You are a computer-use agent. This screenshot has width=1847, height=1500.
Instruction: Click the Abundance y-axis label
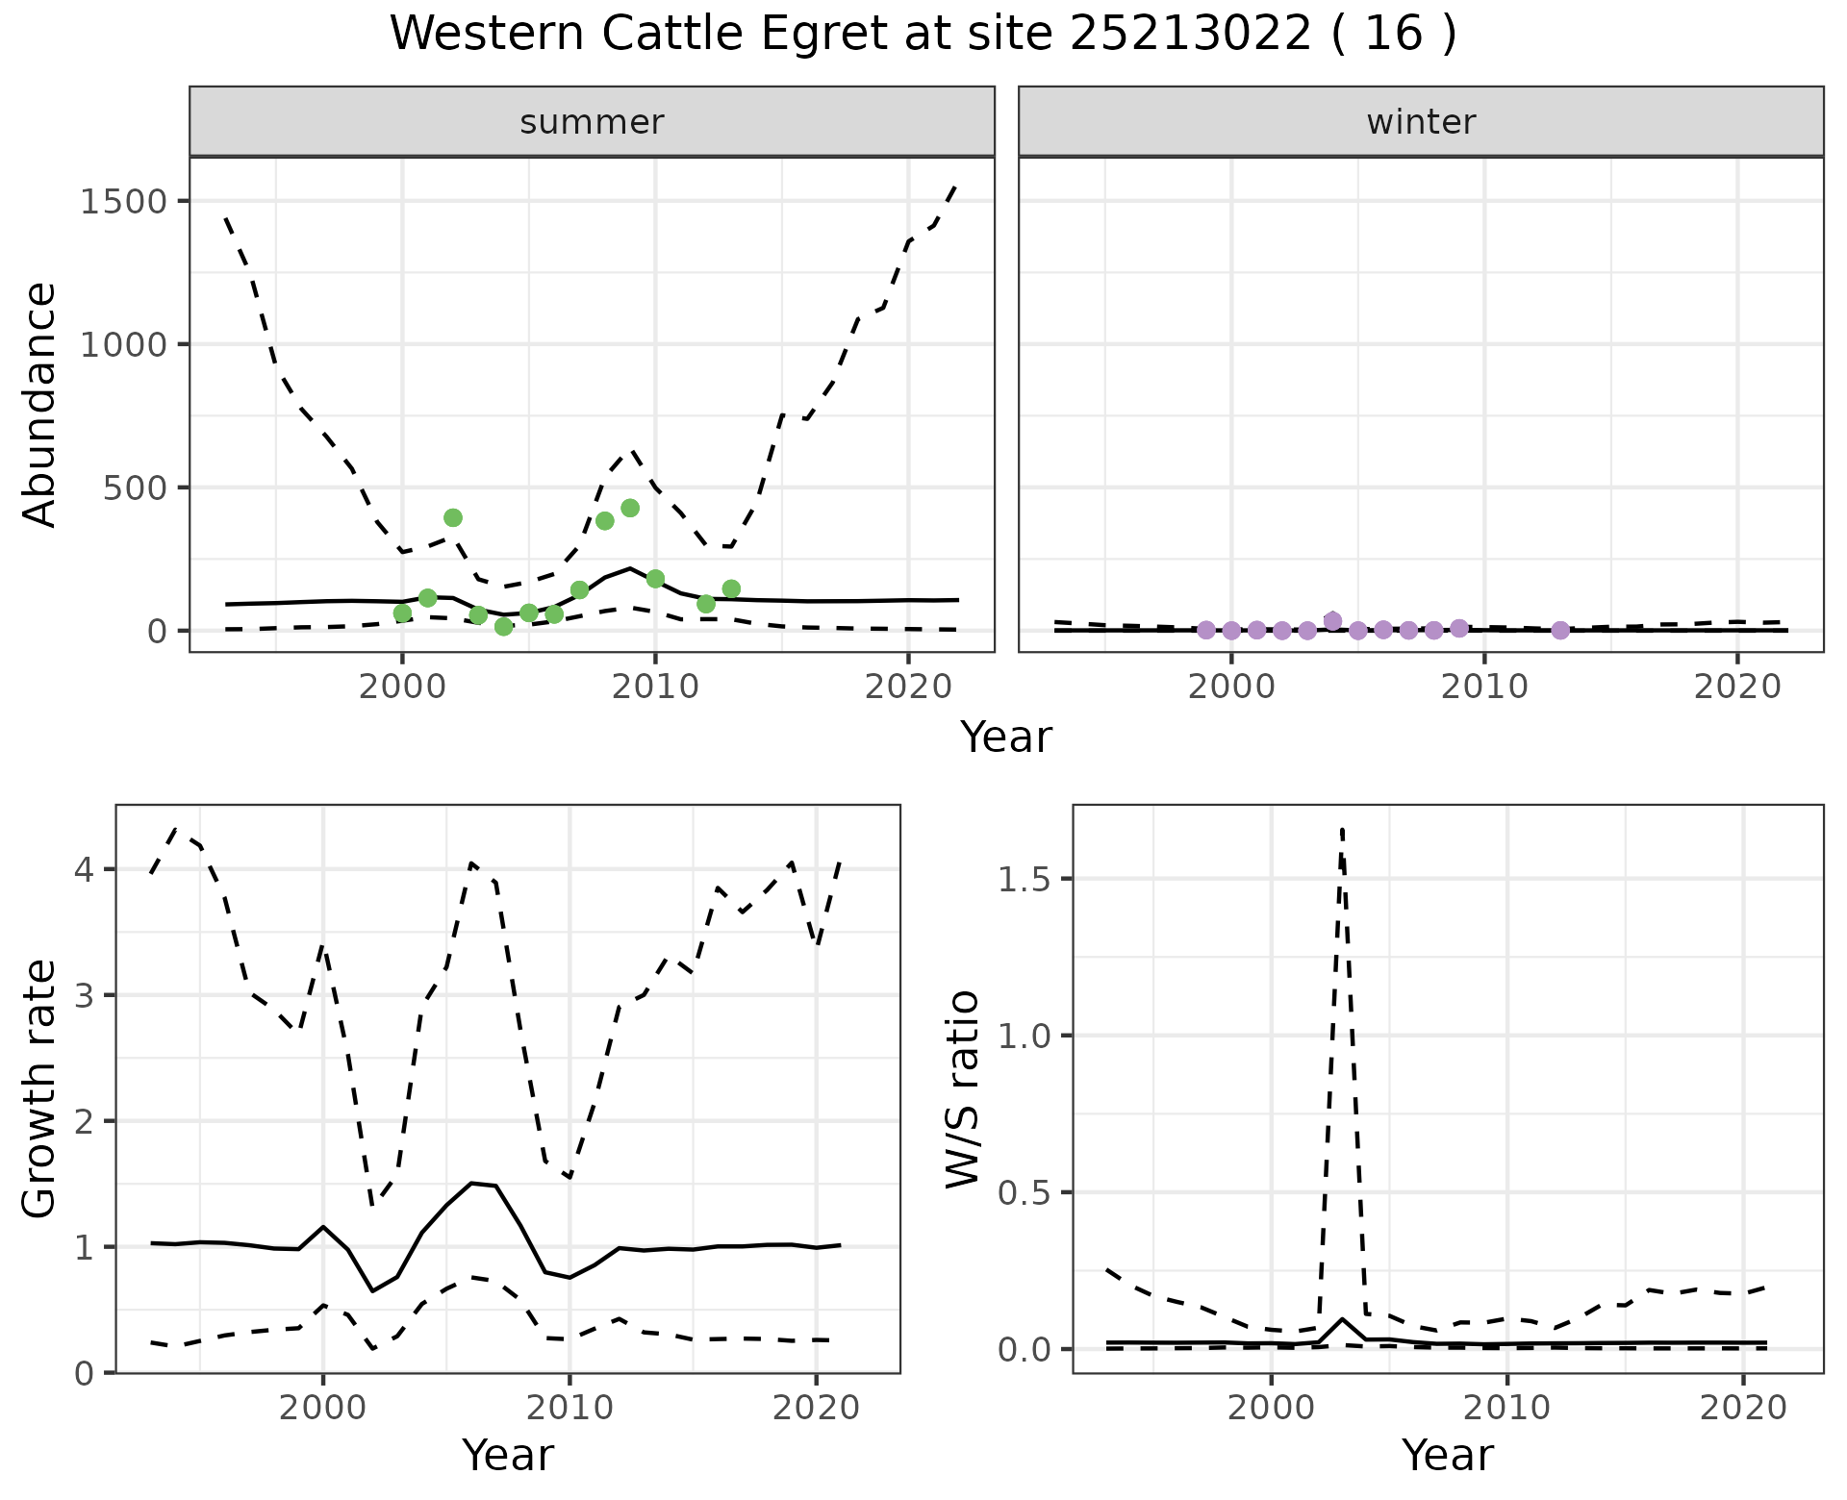[x=39, y=404]
